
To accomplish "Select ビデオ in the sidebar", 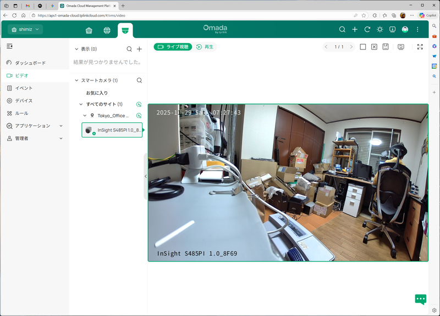I will [x=35, y=75].
